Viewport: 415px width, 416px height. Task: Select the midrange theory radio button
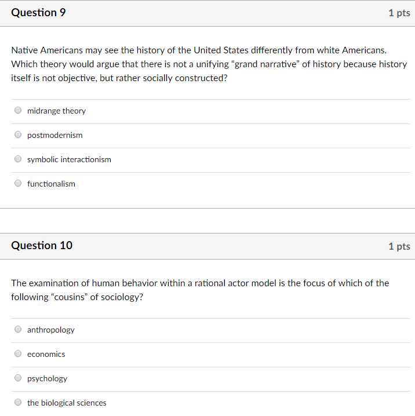pos(18,110)
